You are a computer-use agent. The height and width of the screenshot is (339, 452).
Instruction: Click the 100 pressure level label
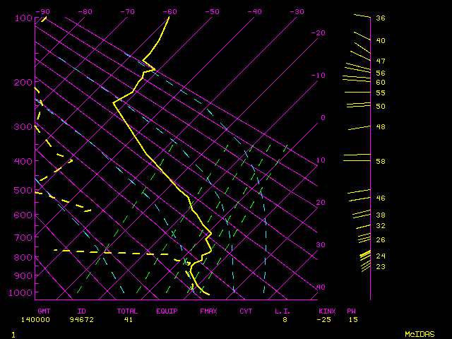[23, 18]
